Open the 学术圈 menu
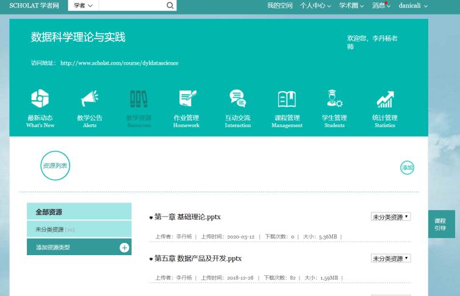460x296 pixels. [x=351, y=5]
